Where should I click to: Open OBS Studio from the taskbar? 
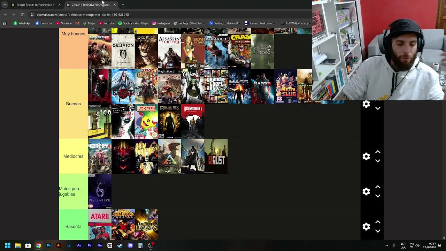(151, 245)
